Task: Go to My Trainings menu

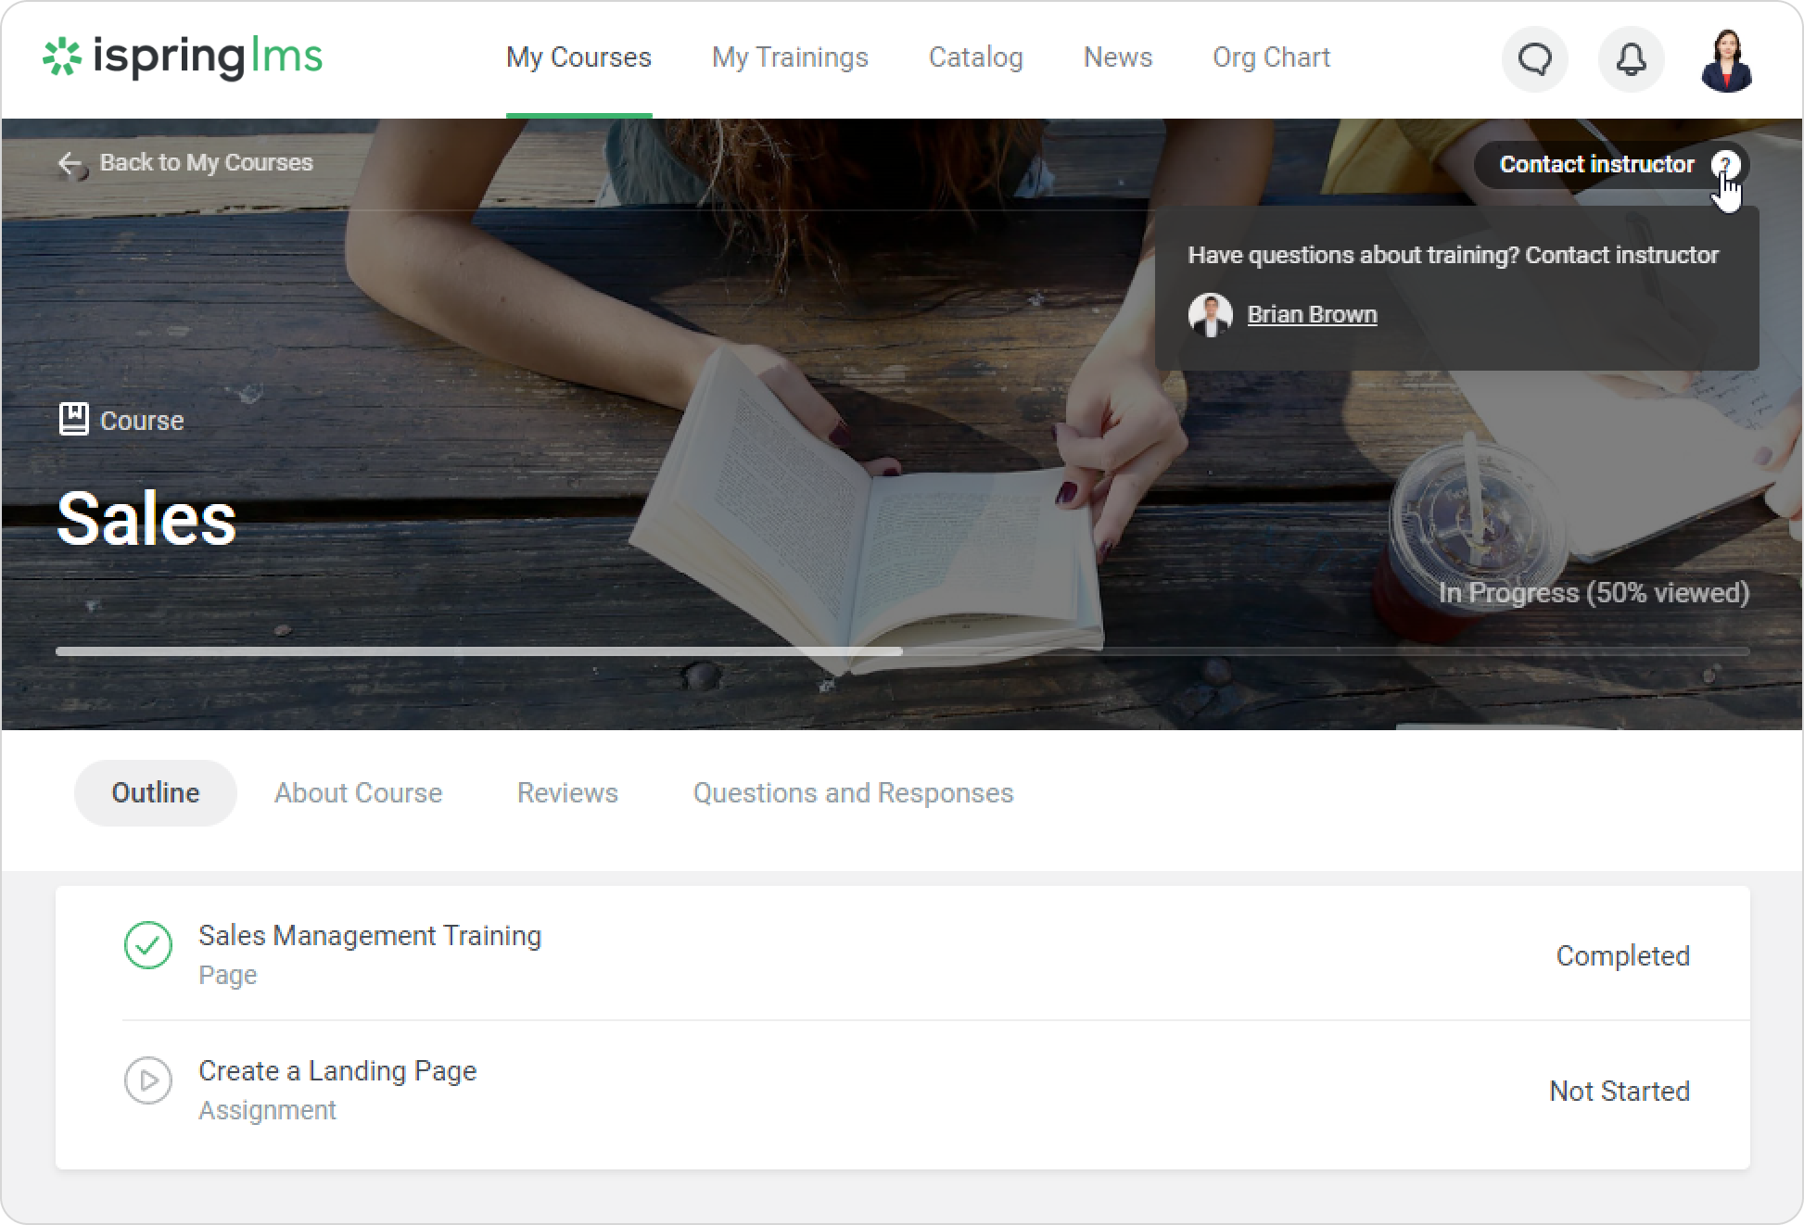Action: pos(790,57)
